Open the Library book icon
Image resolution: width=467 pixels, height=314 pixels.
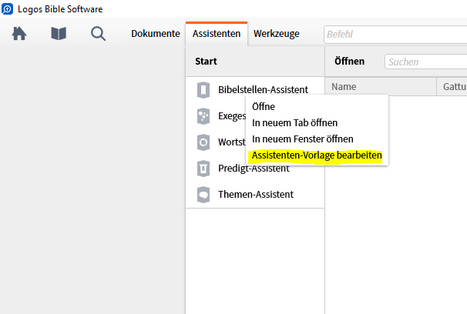click(59, 34)
